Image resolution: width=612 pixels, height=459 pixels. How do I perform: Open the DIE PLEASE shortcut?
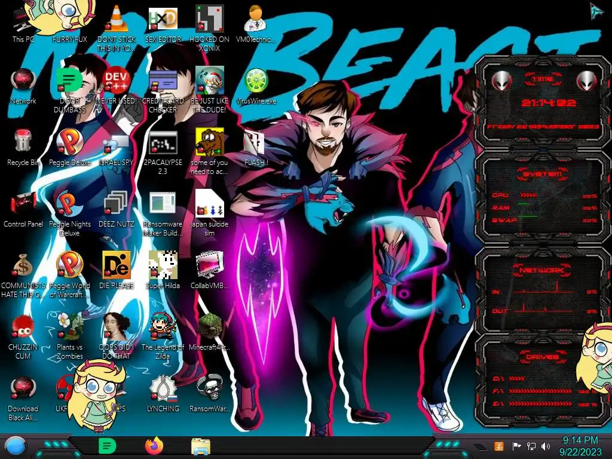pyautogui.click(x=117, y=270)
